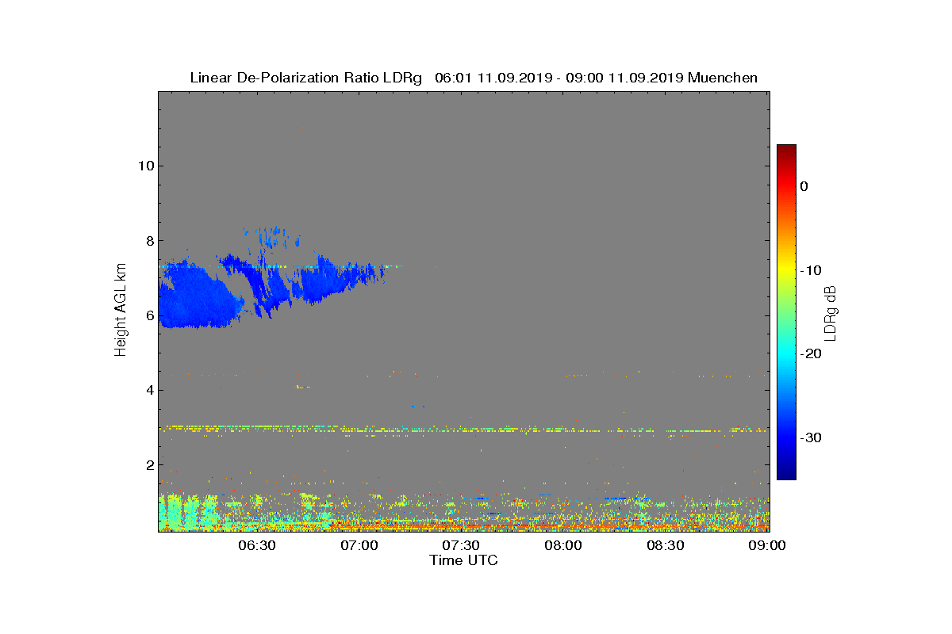Click the 'Height AGL km' axis title
This screenshot has width=952, height=634.
click(x=121, y=311)
